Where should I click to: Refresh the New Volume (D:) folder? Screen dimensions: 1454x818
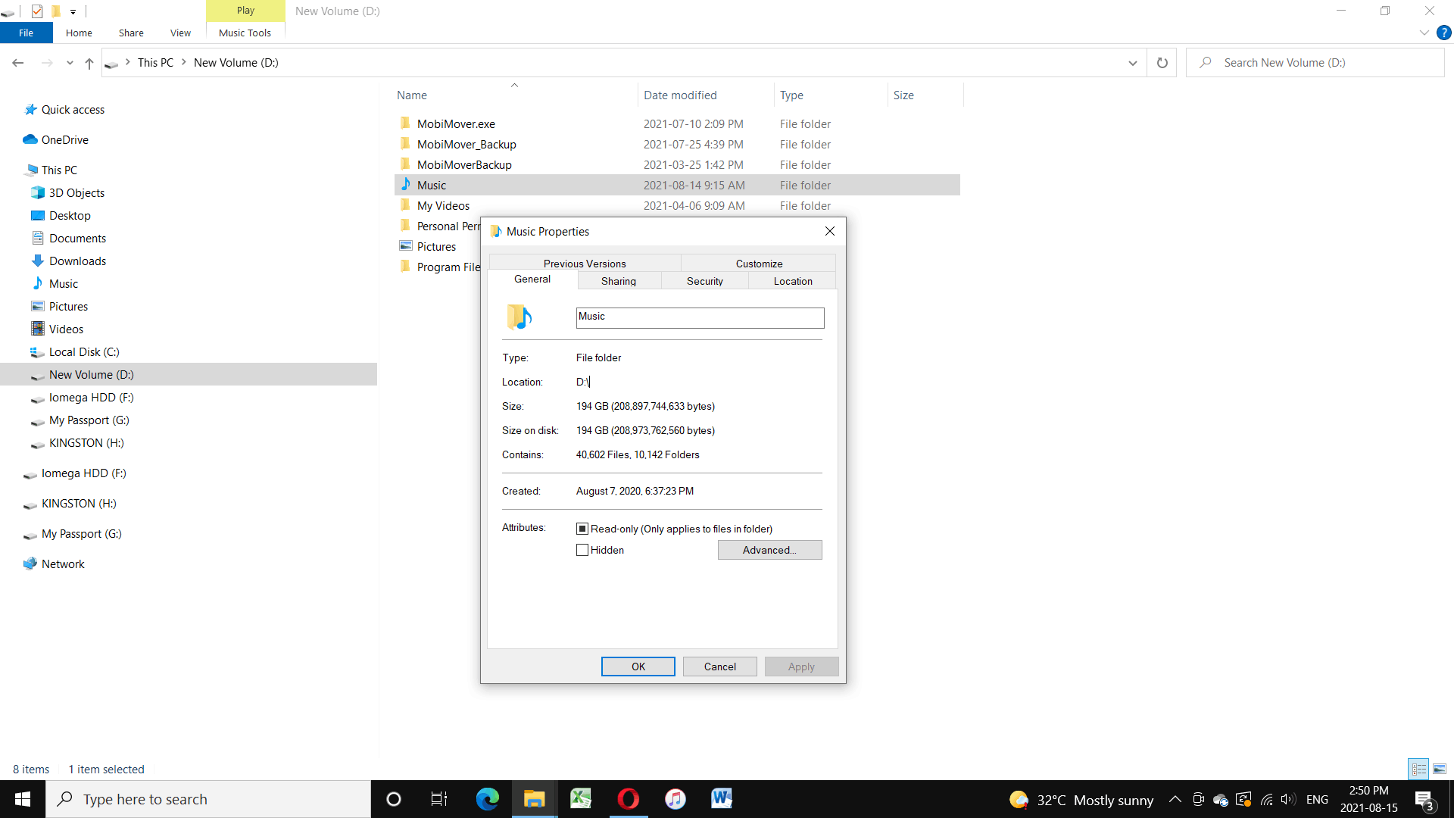1162,63
